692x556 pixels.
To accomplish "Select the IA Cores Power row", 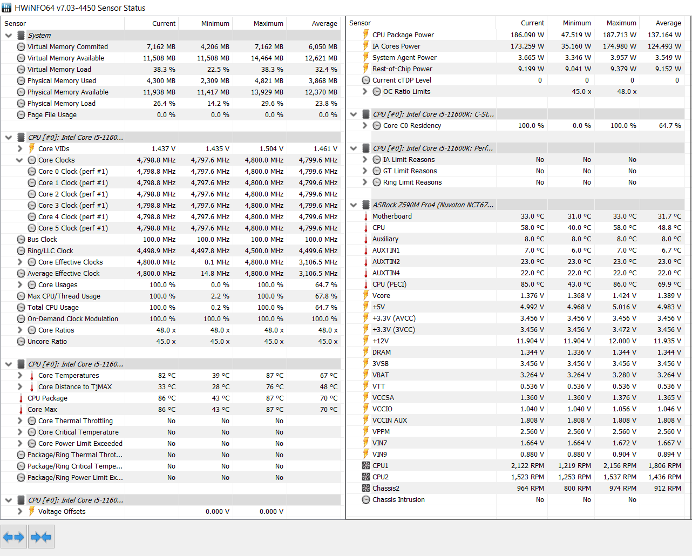I will click(x=515, y=46).
